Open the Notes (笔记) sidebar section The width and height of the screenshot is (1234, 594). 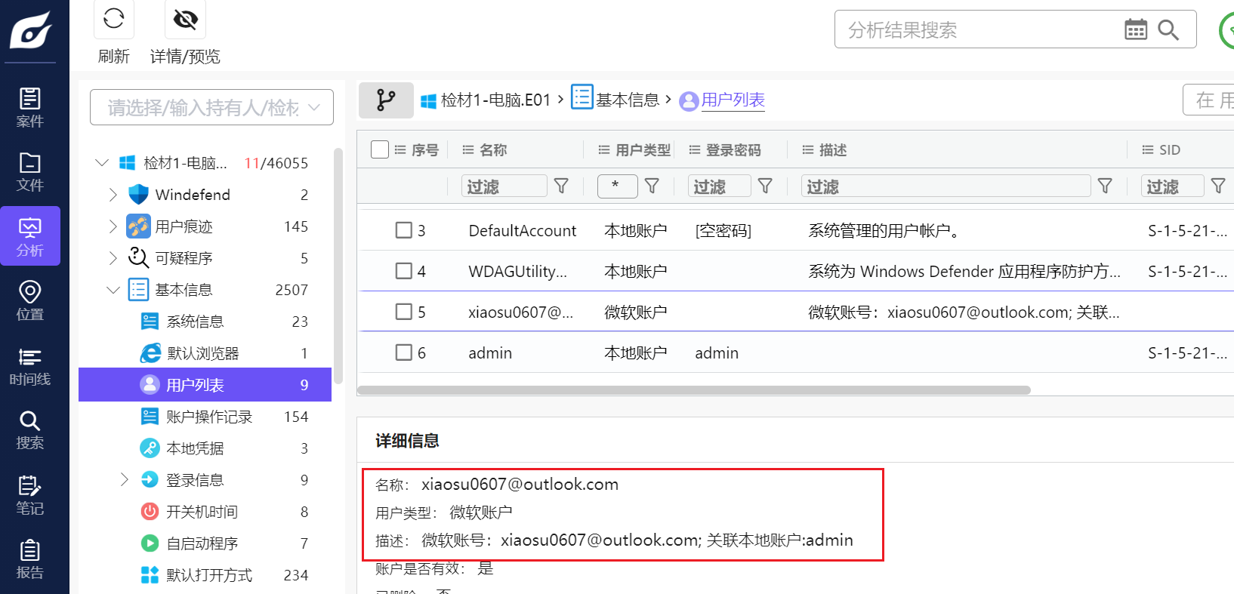pyautogui.click(x=30, y=495)
